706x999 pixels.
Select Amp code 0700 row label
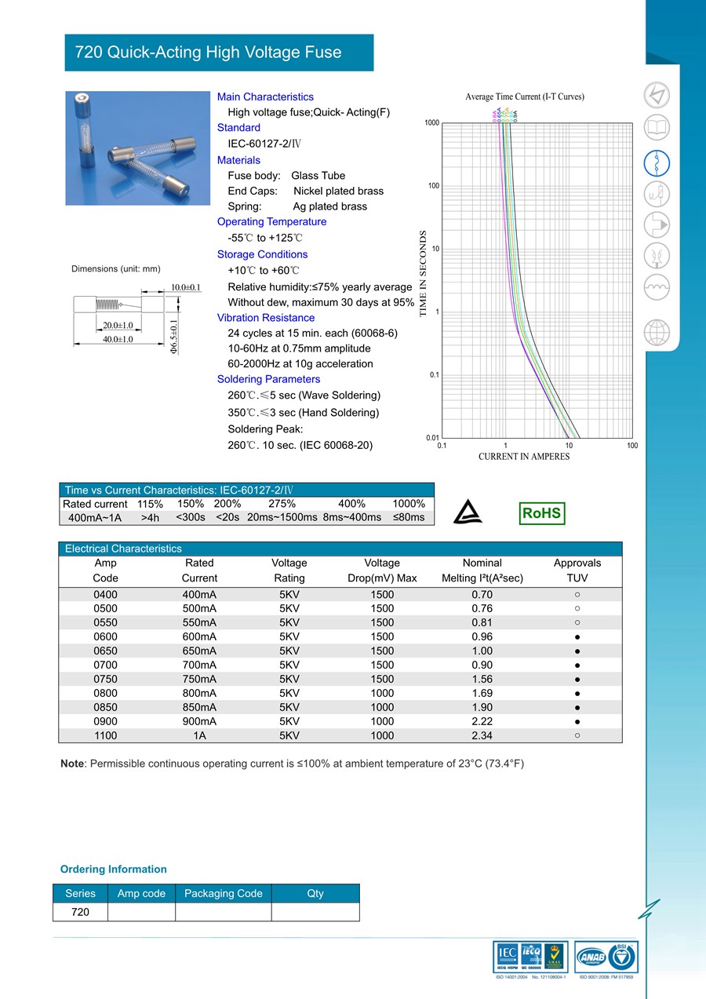coord(106,665)
